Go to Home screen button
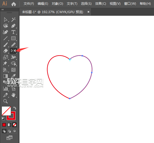The image size is (154, 143). coord(14,4)
